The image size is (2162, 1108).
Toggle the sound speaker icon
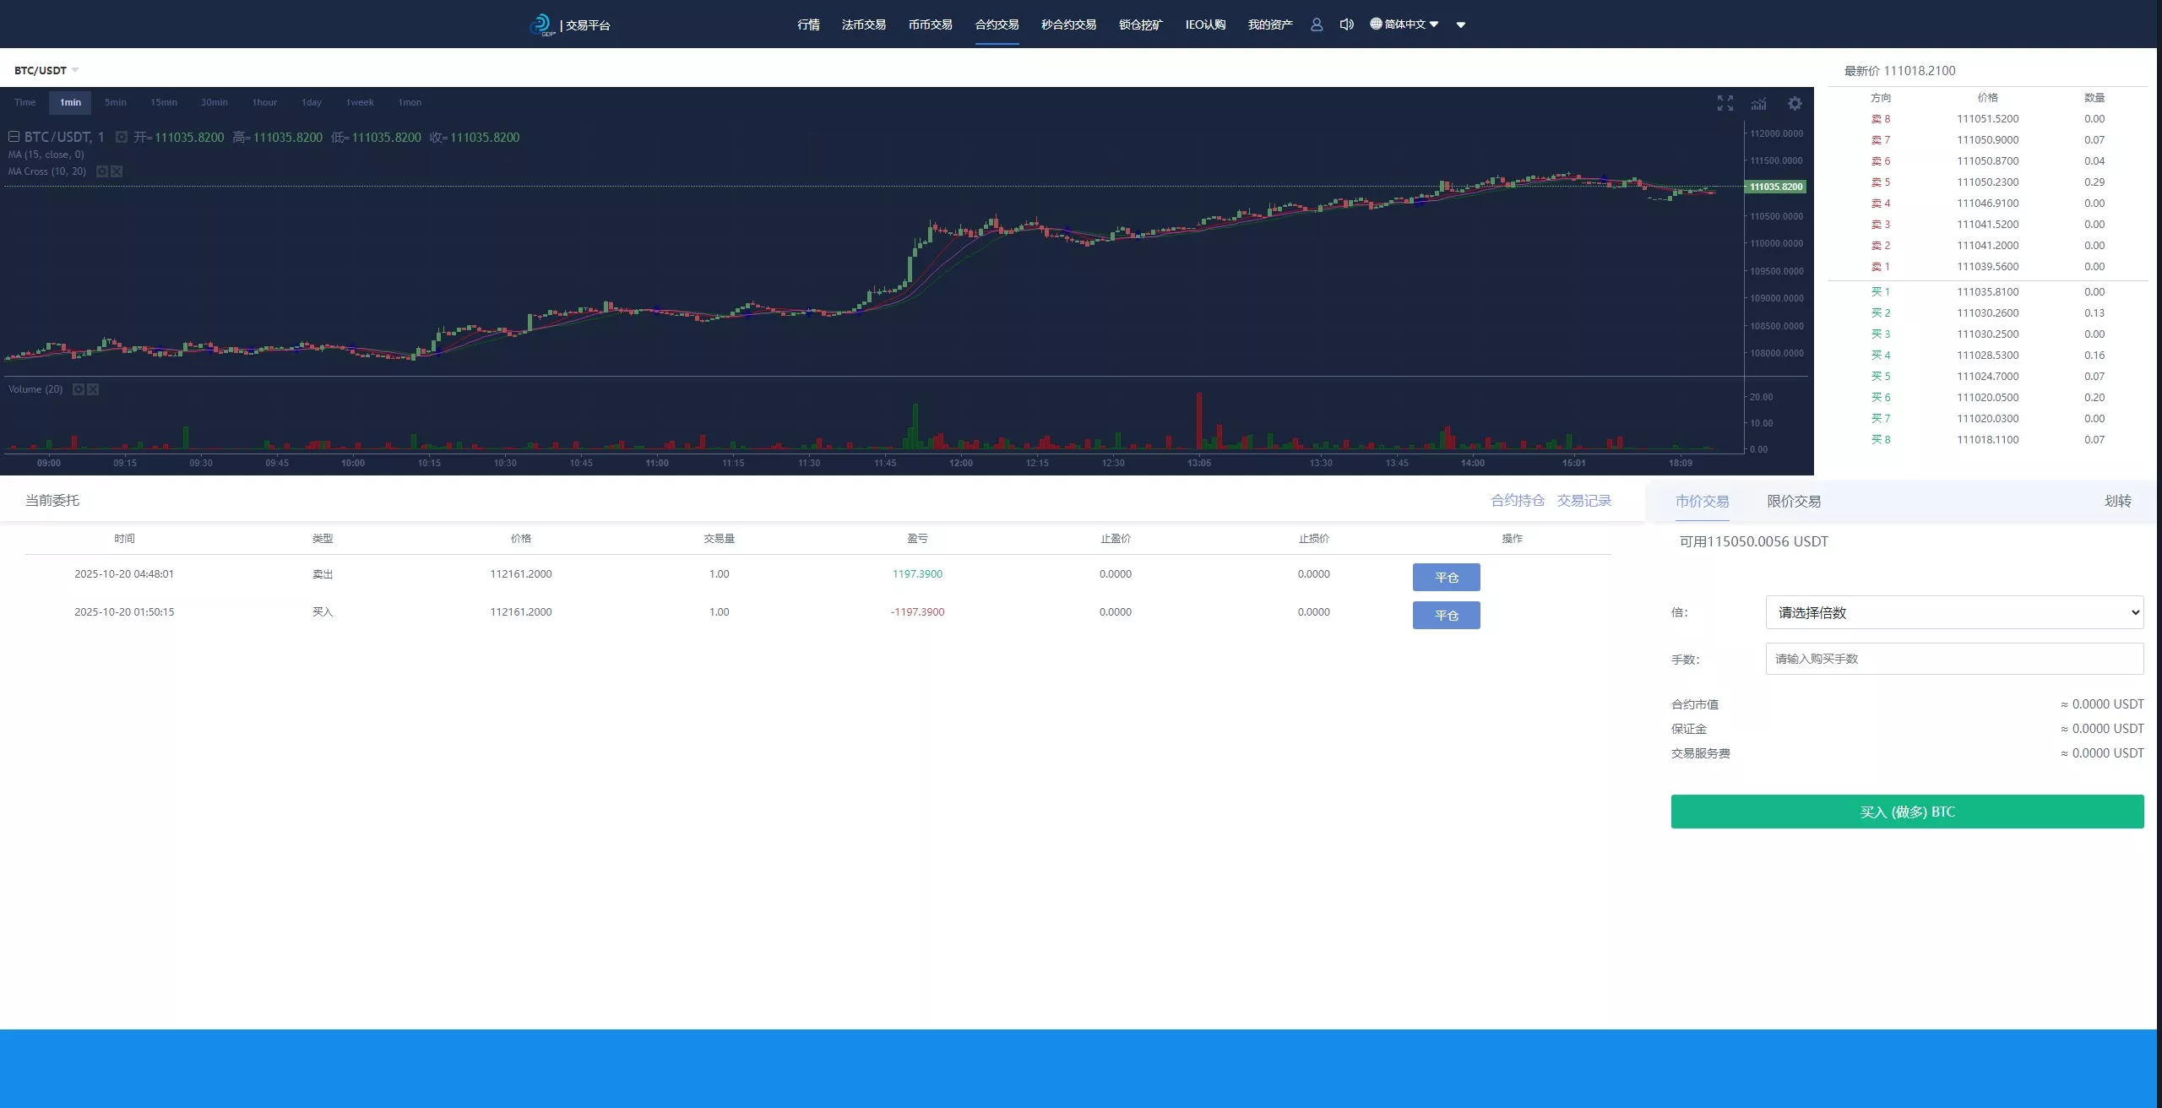[x=1346, y=24]
